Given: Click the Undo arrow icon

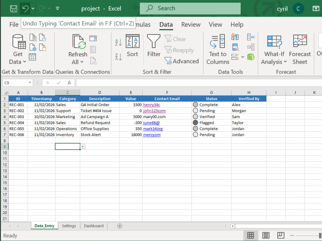Looking at the screenshot, I should click(25, 9).
